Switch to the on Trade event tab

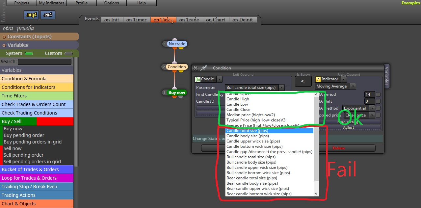click(189, 20)
